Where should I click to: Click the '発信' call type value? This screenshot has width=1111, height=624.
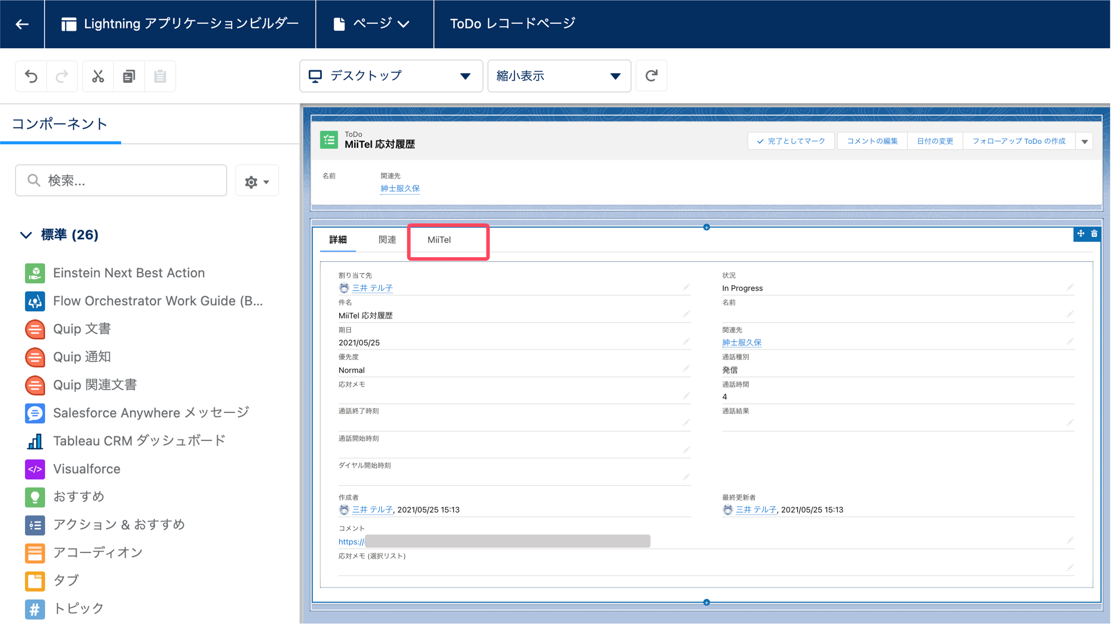[730, 370]
